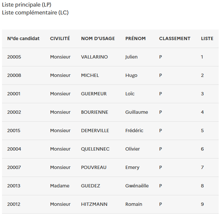
Task: Click the first name Loïc
Action: (130, 94)
